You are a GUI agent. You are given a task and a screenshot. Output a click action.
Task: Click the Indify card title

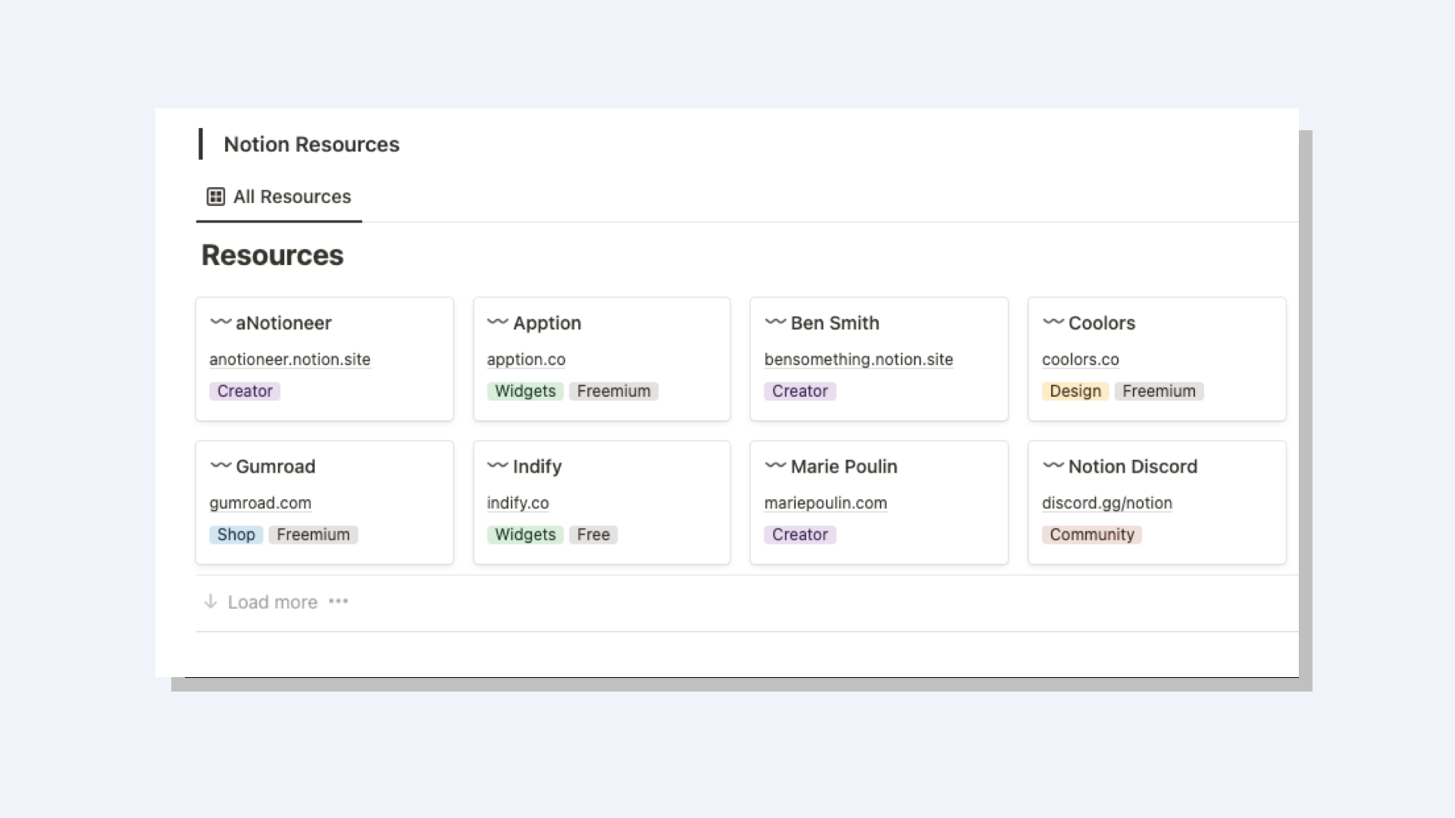[x=537, y=467]
